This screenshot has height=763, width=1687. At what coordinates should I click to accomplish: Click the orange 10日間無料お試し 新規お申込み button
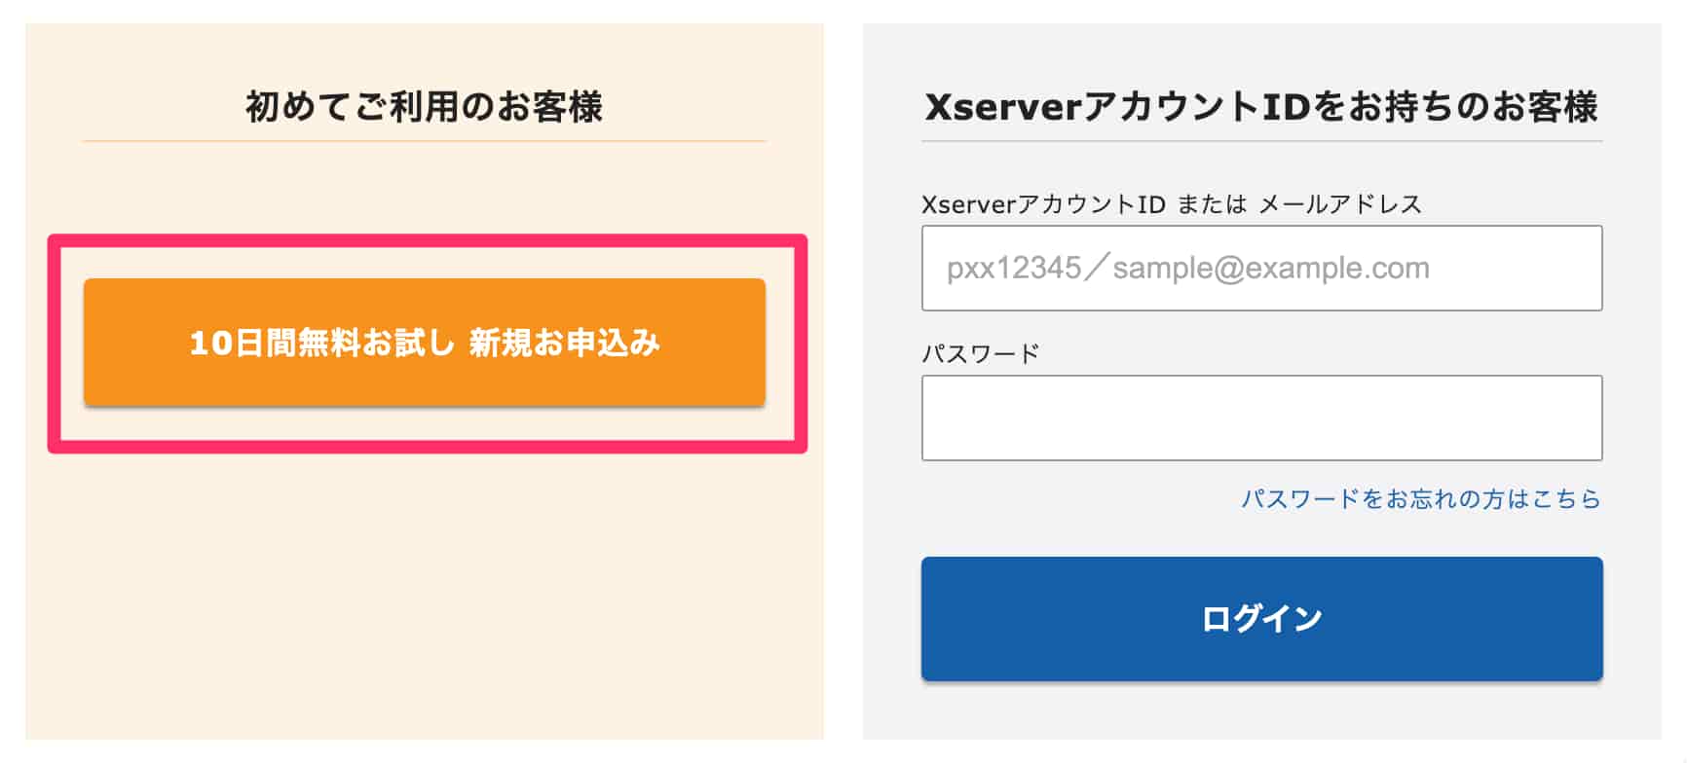coord(425,342)
